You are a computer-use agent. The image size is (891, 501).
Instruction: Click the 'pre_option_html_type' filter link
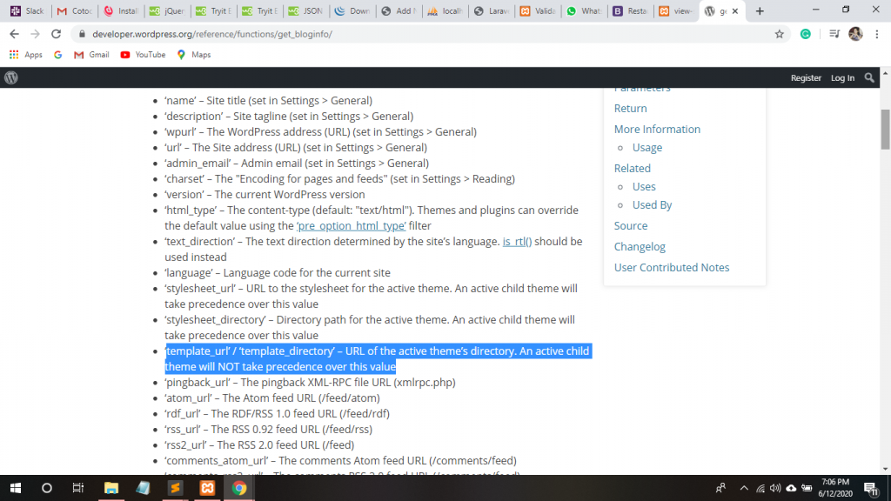click(351, 226)
